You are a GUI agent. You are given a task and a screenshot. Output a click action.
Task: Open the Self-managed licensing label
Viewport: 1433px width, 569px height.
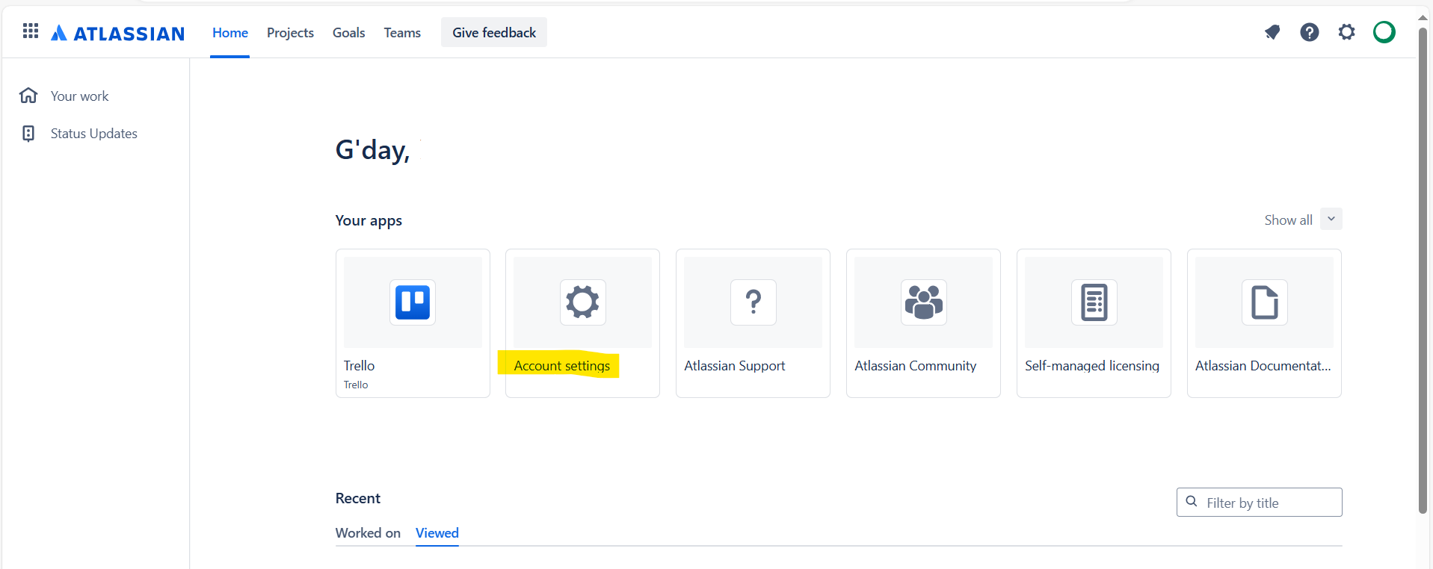coord(1092,366)
